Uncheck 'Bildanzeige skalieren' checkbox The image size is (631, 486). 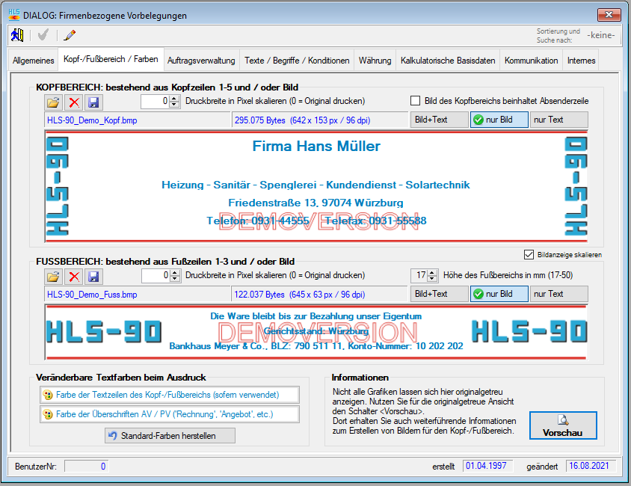point(530,254)
